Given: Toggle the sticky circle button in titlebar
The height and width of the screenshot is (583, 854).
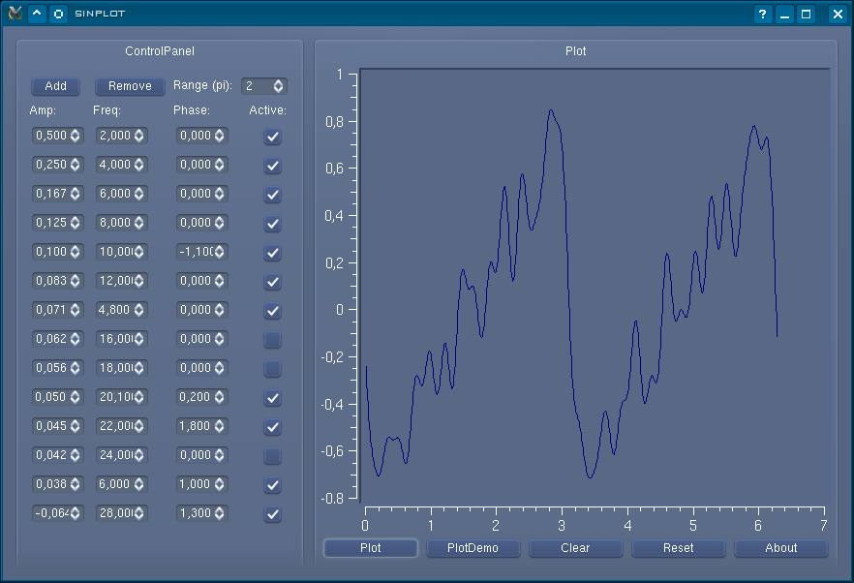Looking at the screenshot, I should 58,14.
